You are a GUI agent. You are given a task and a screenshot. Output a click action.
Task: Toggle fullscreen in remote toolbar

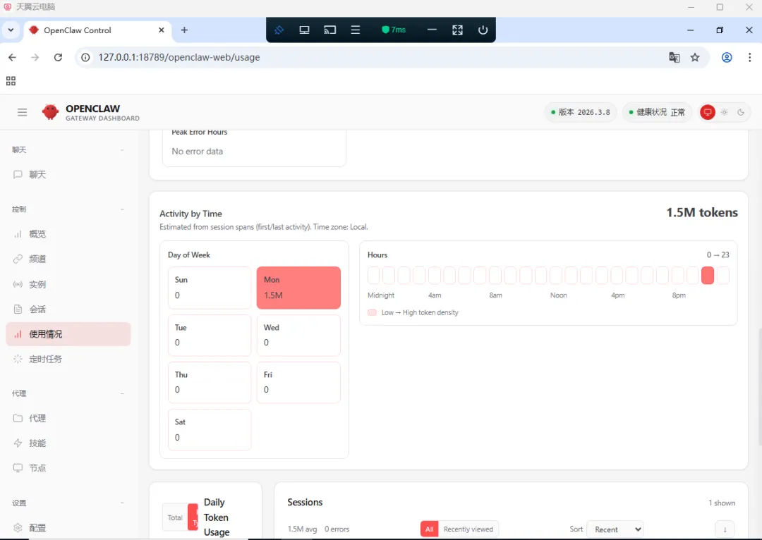tap(457, 30)
